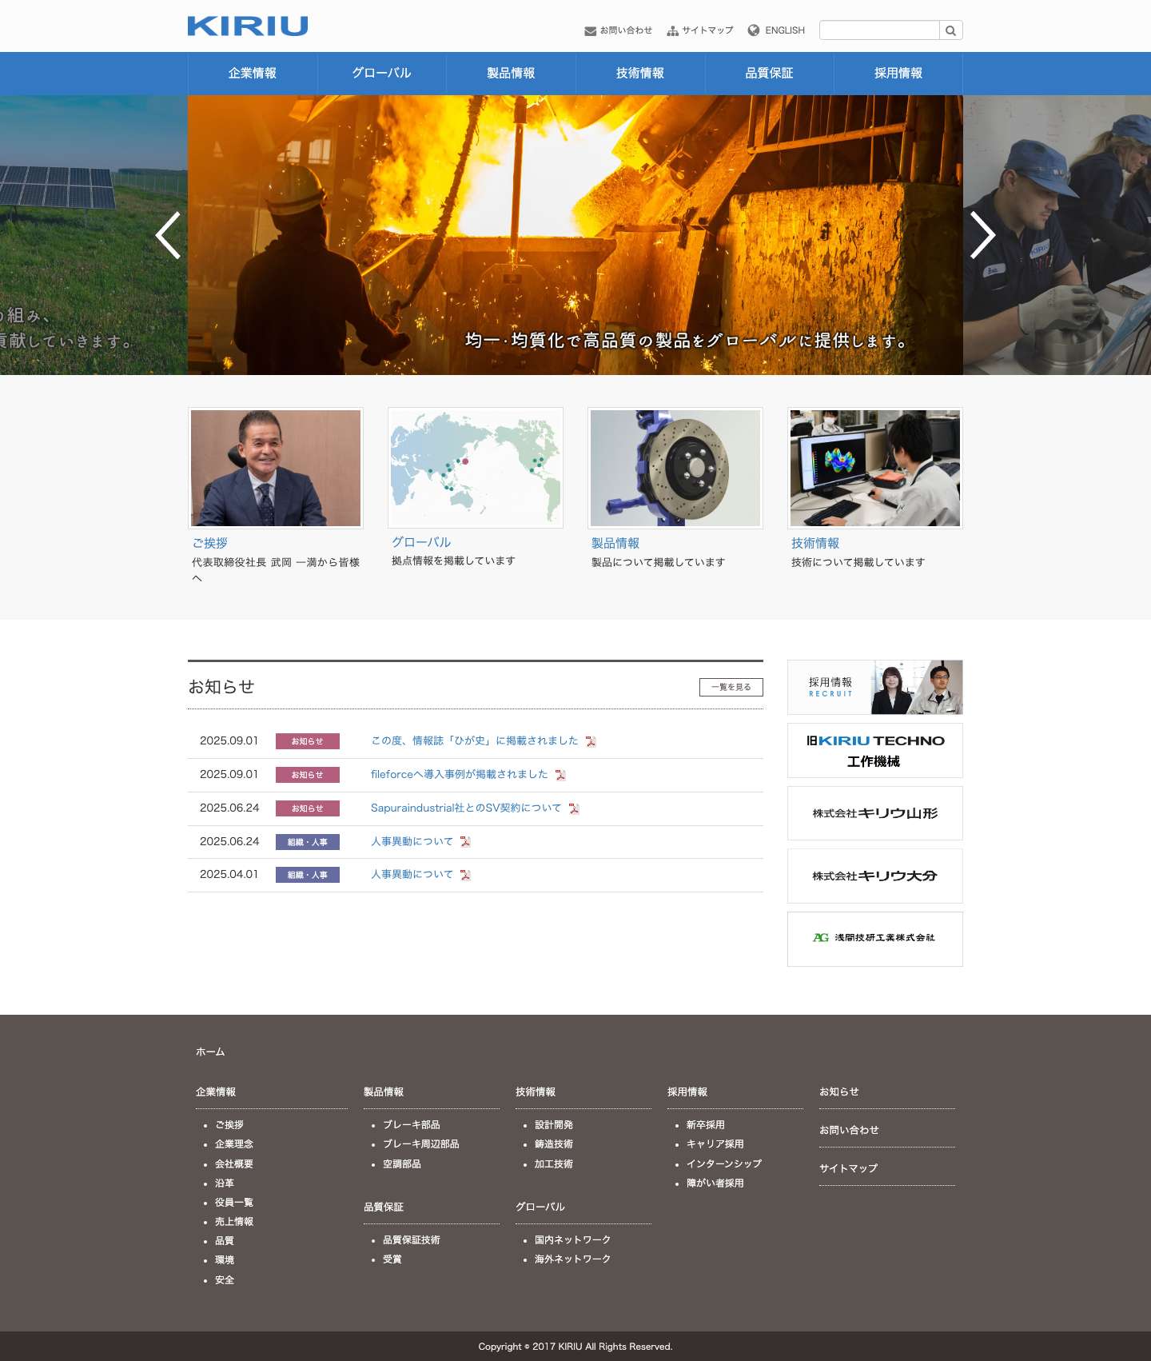The height and width of the screenshot is (1361, 1151).
Task: Open the 企業情報 navigation menu
Action: pyautogui.click(x=253, y=74)
